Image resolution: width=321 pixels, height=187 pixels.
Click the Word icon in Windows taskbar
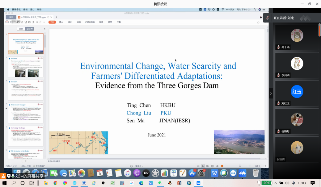point(83,183)
